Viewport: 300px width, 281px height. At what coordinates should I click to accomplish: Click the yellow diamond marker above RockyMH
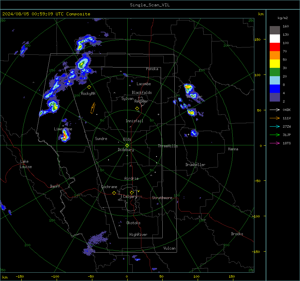click(89, 87)
